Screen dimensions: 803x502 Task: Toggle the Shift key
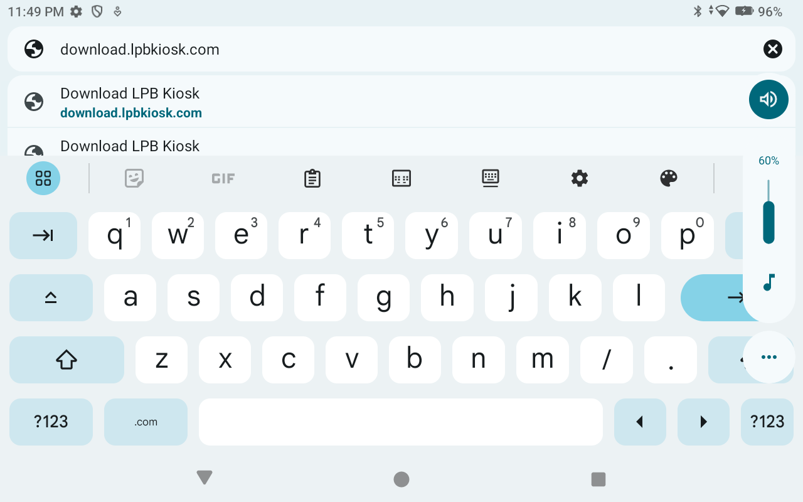(x=66, y=360)
